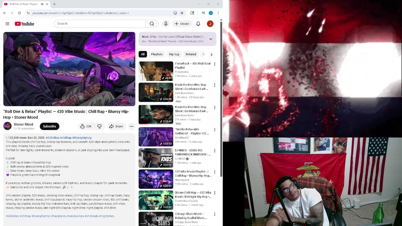
Task: Start voice search with microphone icon
Action: click(x=166, y=24)
